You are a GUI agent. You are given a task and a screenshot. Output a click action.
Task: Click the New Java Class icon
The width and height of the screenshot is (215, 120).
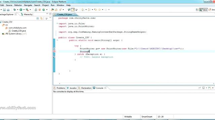[44, 10]
